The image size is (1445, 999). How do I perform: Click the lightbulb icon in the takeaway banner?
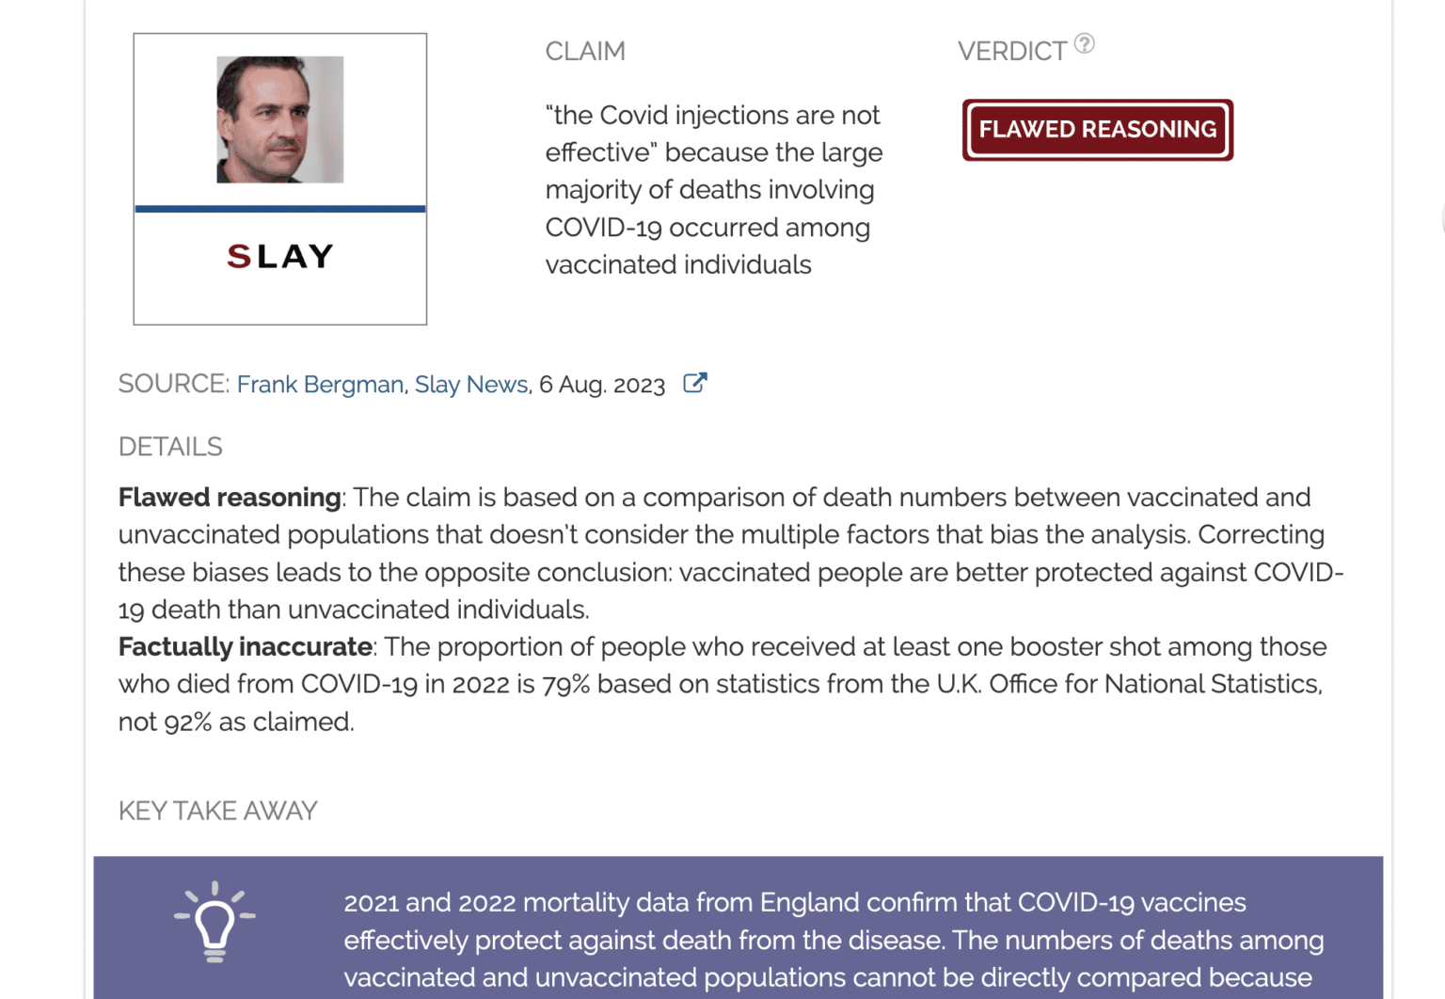point(214,922)
